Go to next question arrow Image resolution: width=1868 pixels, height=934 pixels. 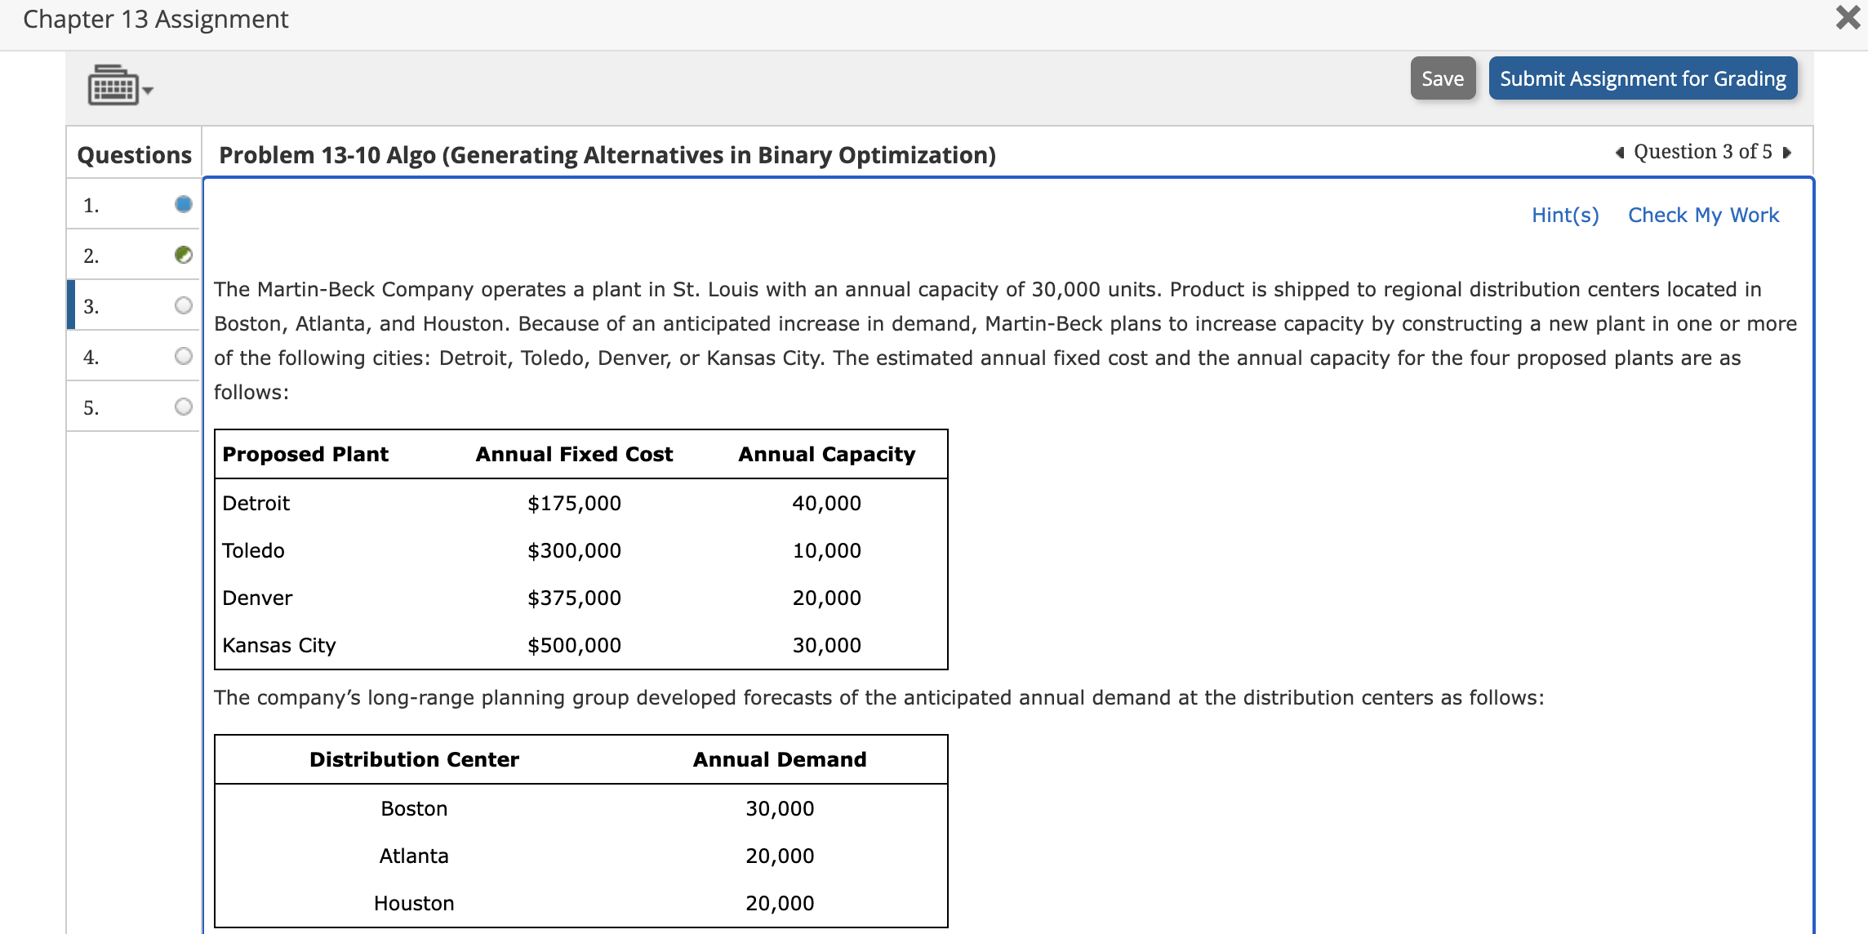point(1787,153)
